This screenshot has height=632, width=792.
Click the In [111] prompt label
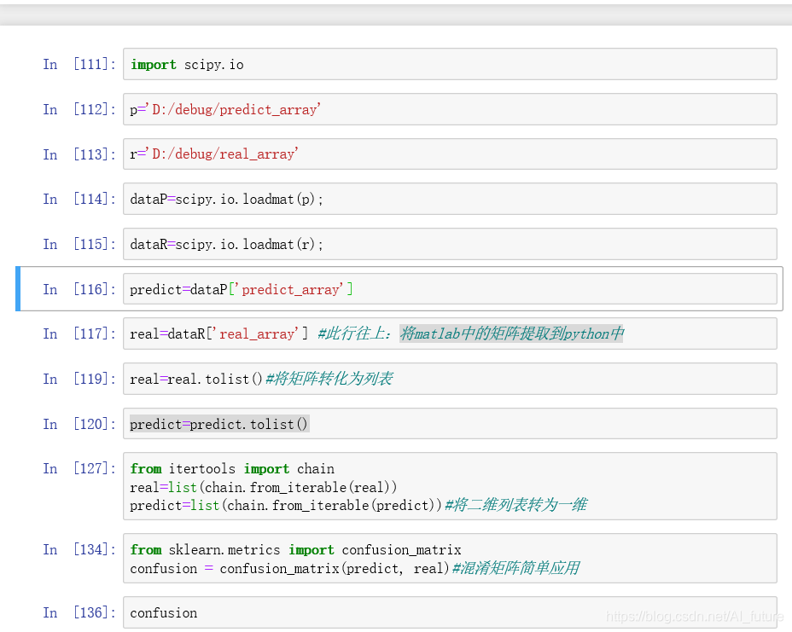[x=79, y=64]
